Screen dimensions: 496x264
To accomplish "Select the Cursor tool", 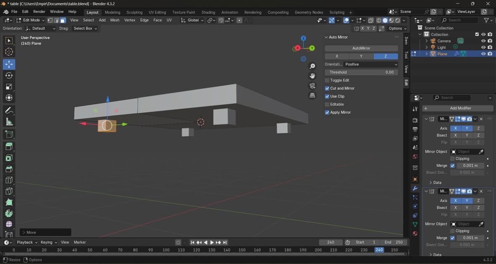I will pos(9,52).
